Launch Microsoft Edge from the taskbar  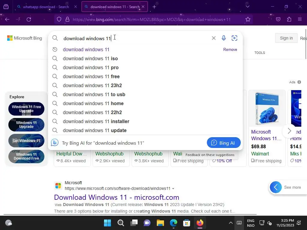click(x=174, y=223)
